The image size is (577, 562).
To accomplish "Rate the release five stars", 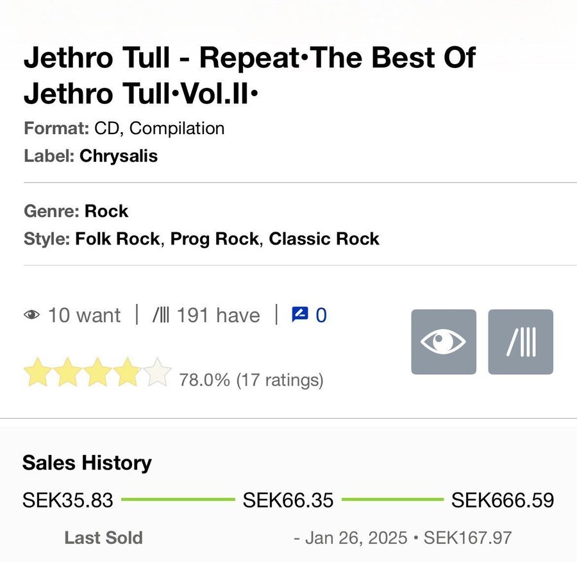I will [158, 373].
